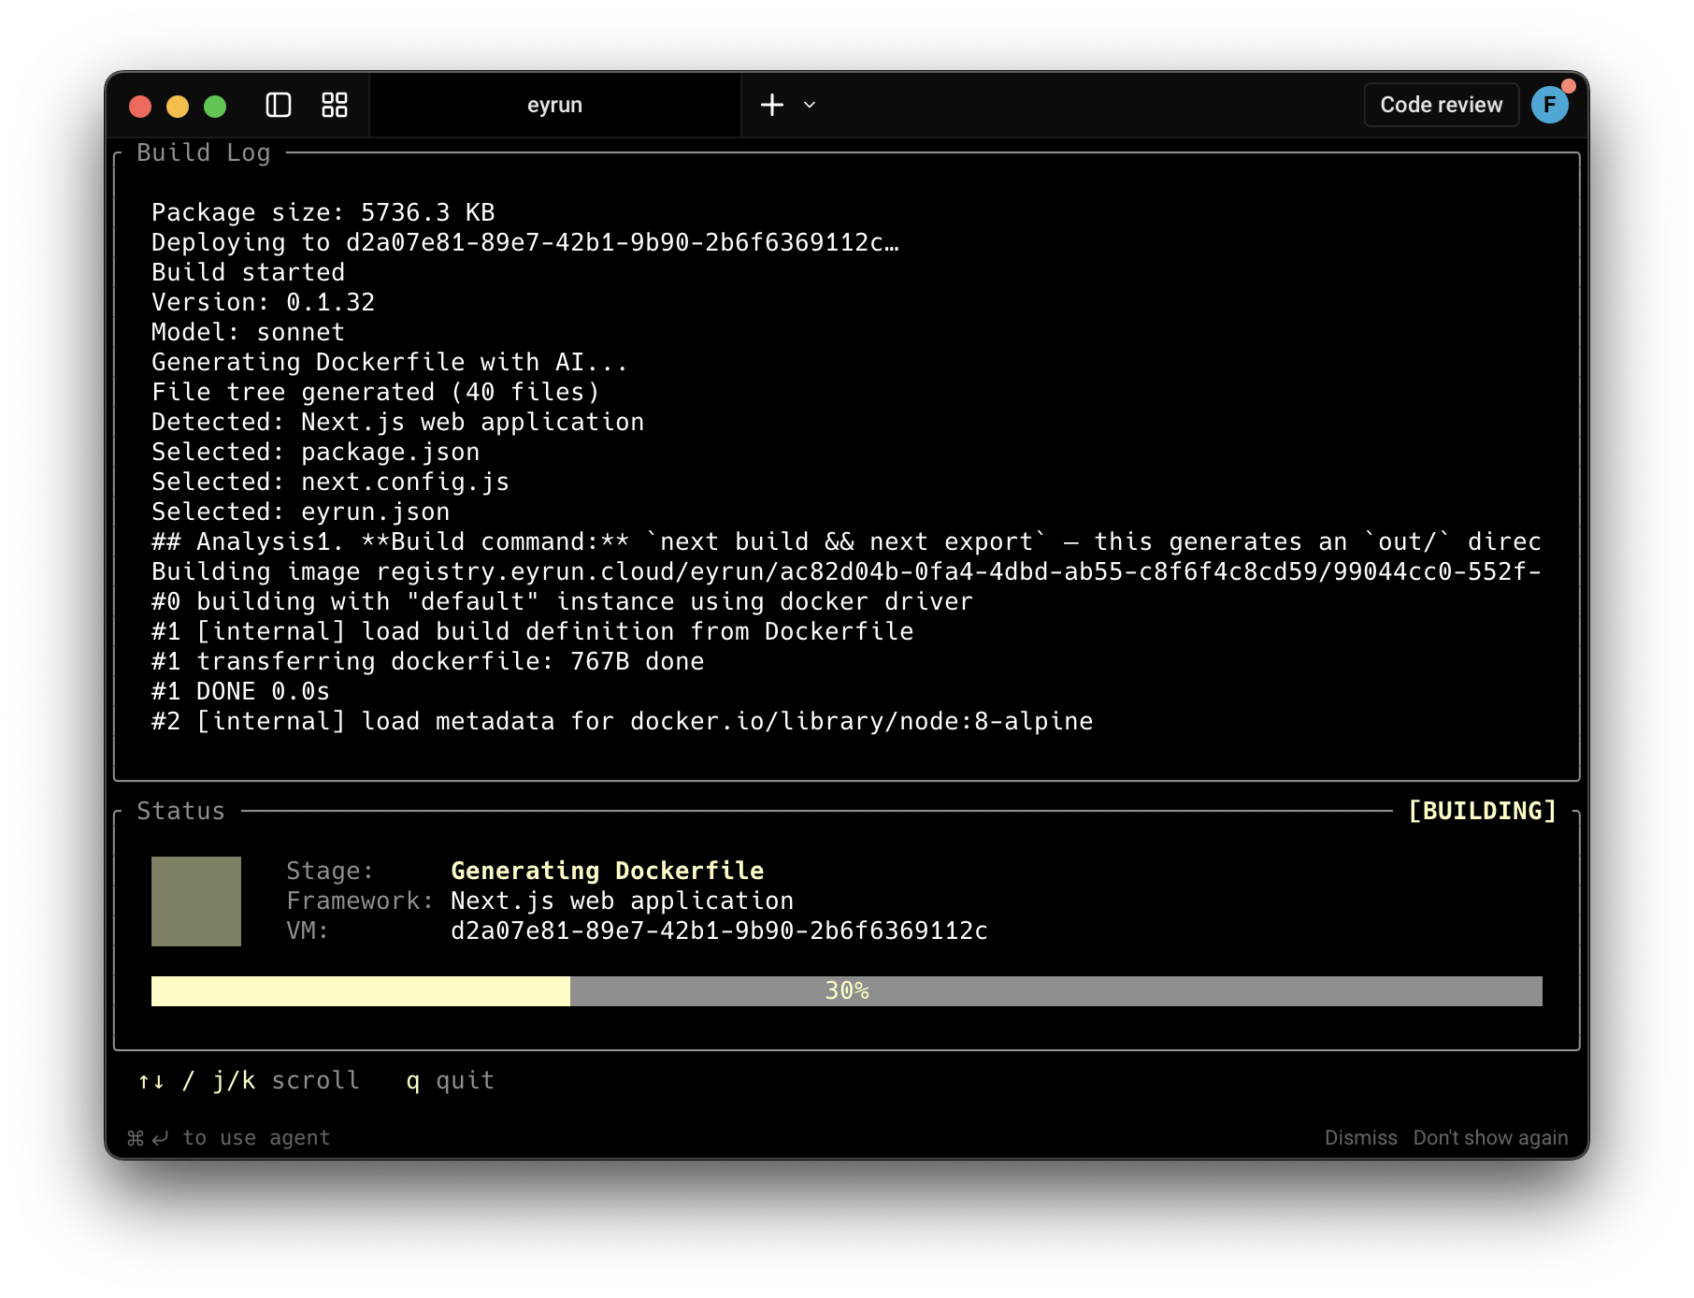Click the q quit hint

point(450,1080)
